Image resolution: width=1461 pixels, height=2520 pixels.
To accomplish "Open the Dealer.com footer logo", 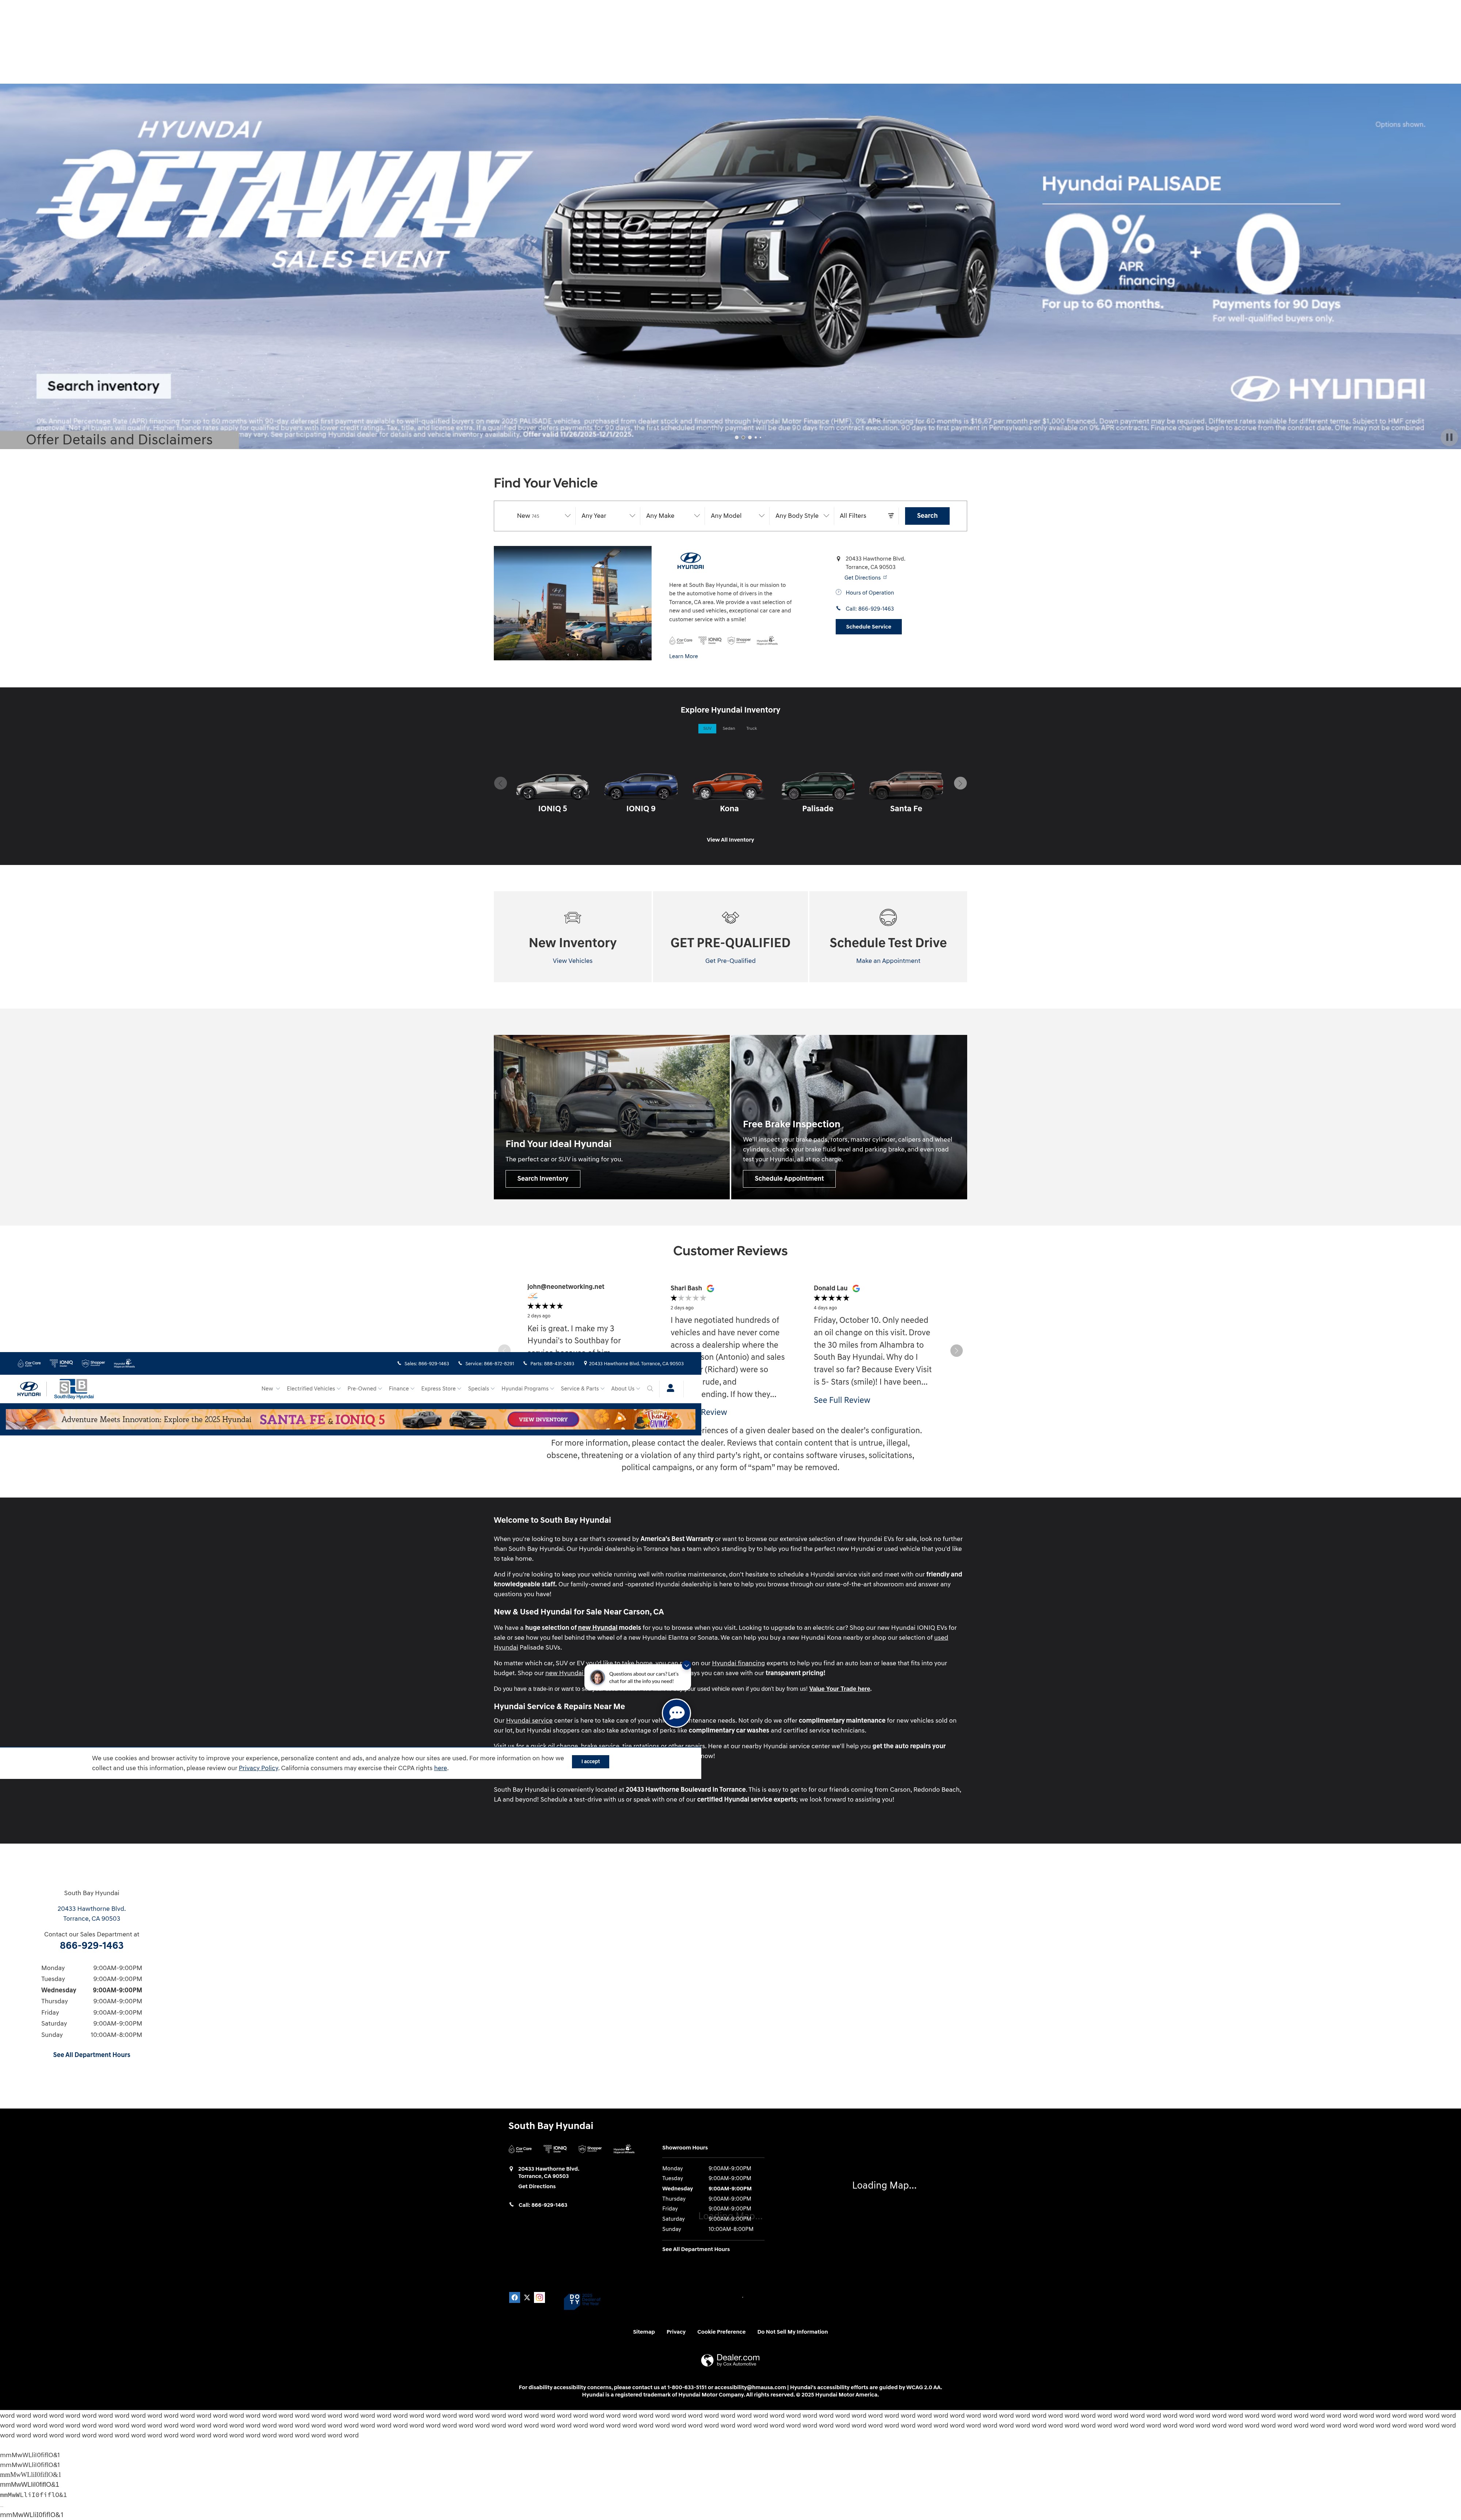I will tap(730, 2360).
